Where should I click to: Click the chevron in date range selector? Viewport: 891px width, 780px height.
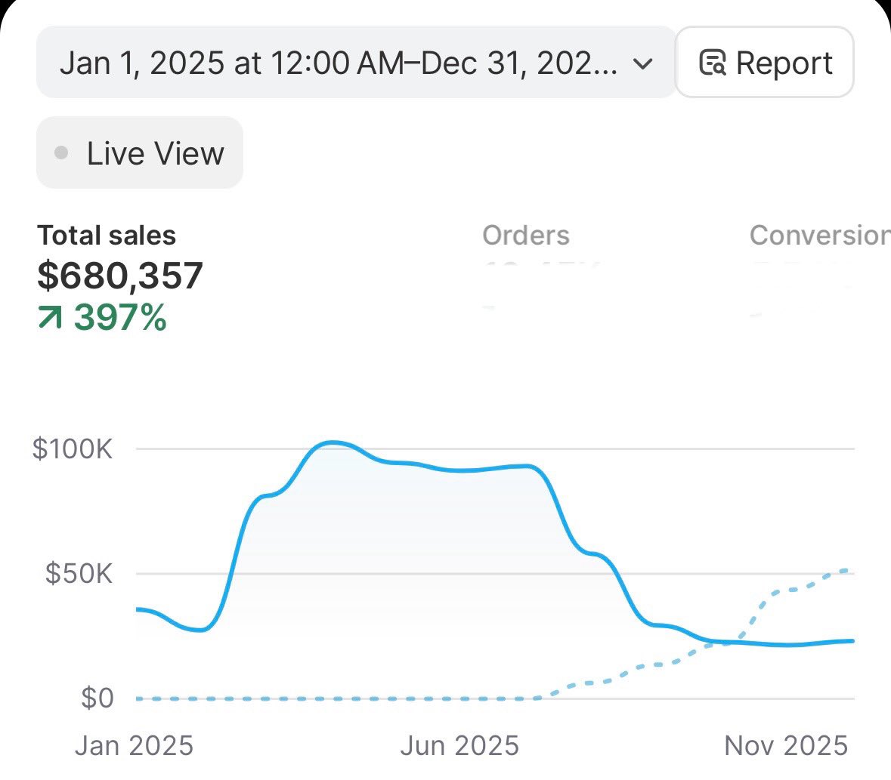click(642, 63)
